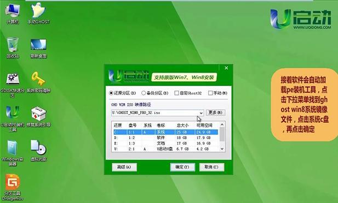Select the D: 软件 partition row
The width and height of the screenshot is (338, 203).
click(165, 138)
